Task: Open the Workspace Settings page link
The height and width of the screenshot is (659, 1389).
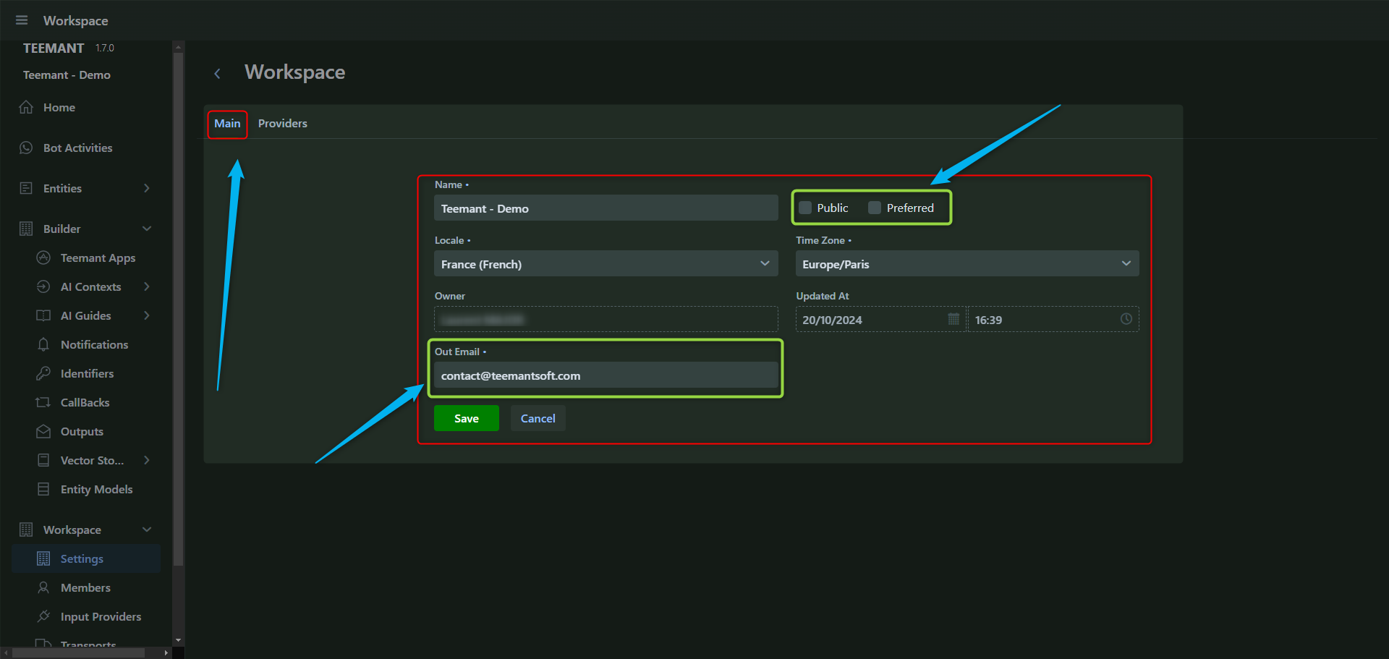Action: tap(82, 559)
